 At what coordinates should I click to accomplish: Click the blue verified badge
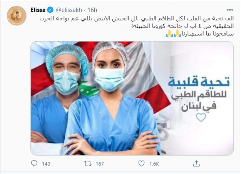50,10
